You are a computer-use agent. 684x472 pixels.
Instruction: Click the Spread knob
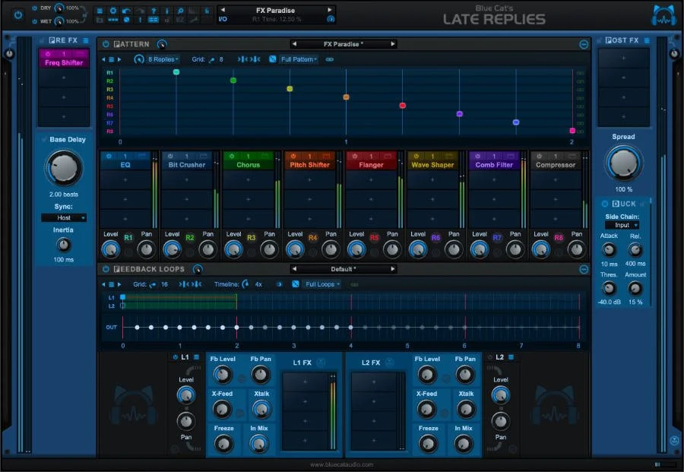click(623, 163)
